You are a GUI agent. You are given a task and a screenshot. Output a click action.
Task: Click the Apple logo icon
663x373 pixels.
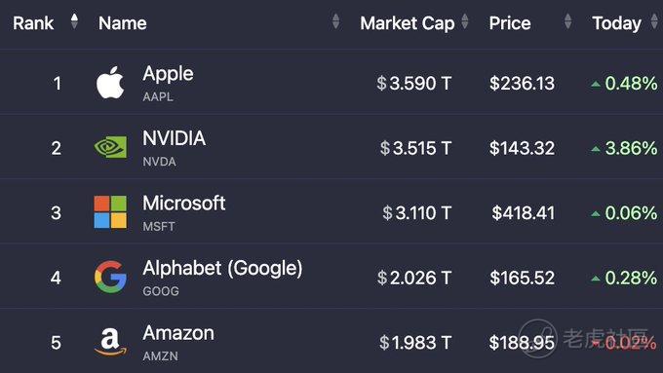pyautogui.click(x=110, y=83)
